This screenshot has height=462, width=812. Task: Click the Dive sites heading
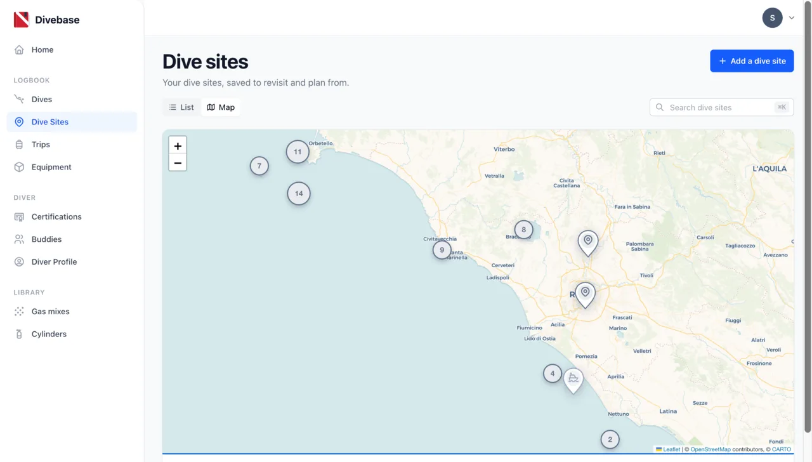(x=205, y=62)
